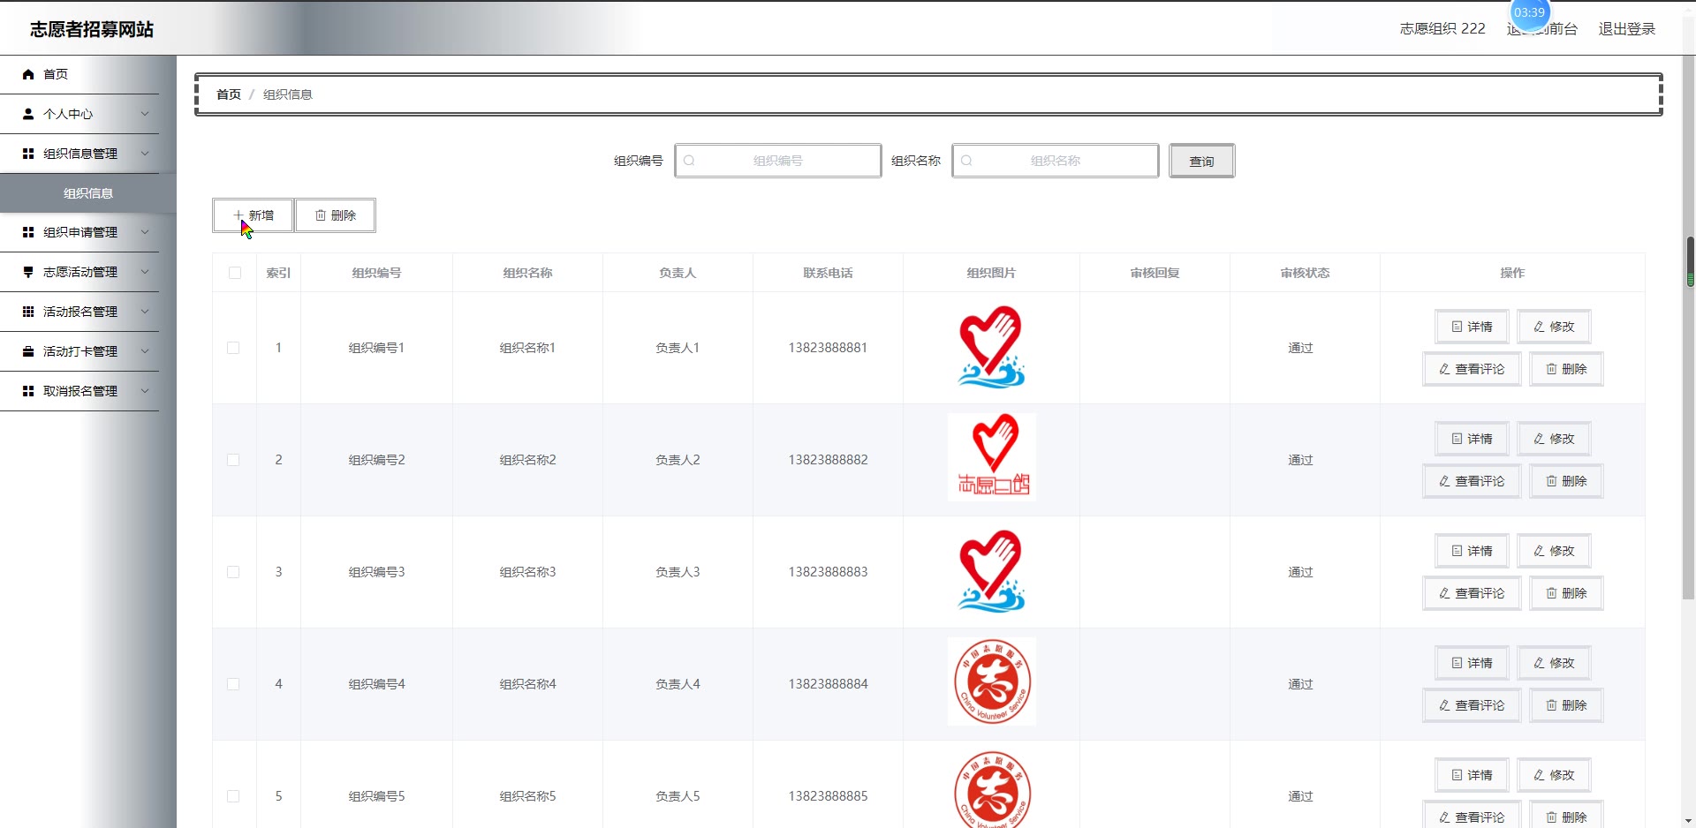Click organization image thumbnail for 组织名称4

(x=991, y=681)
